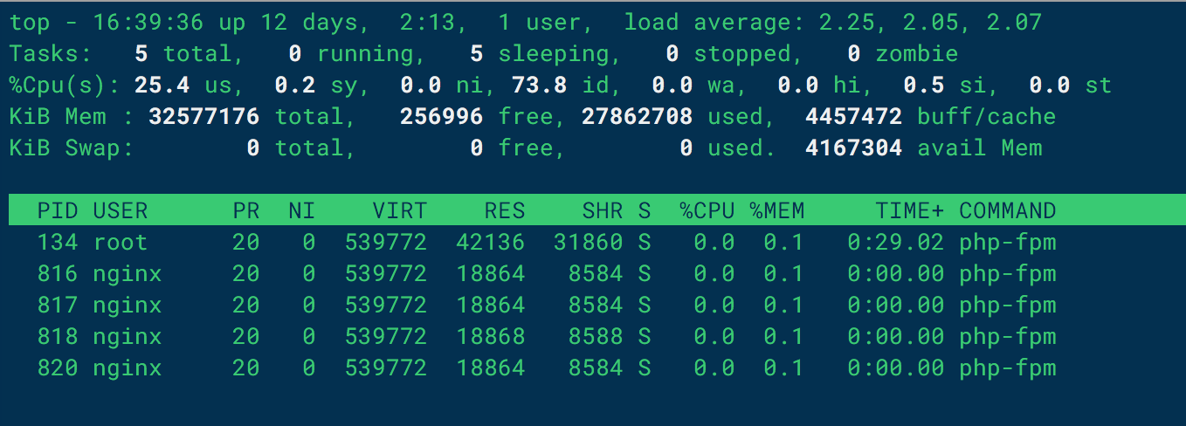This screenshot has width=1186, height=426.
Task: Click the COMMAND column header
Action: [x=1008, y=210]
